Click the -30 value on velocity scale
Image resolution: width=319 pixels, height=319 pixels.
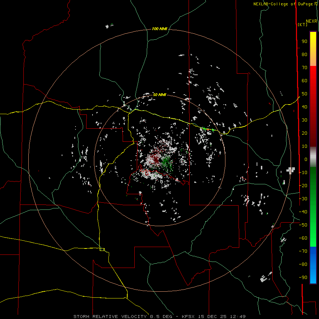click(303, 199)
